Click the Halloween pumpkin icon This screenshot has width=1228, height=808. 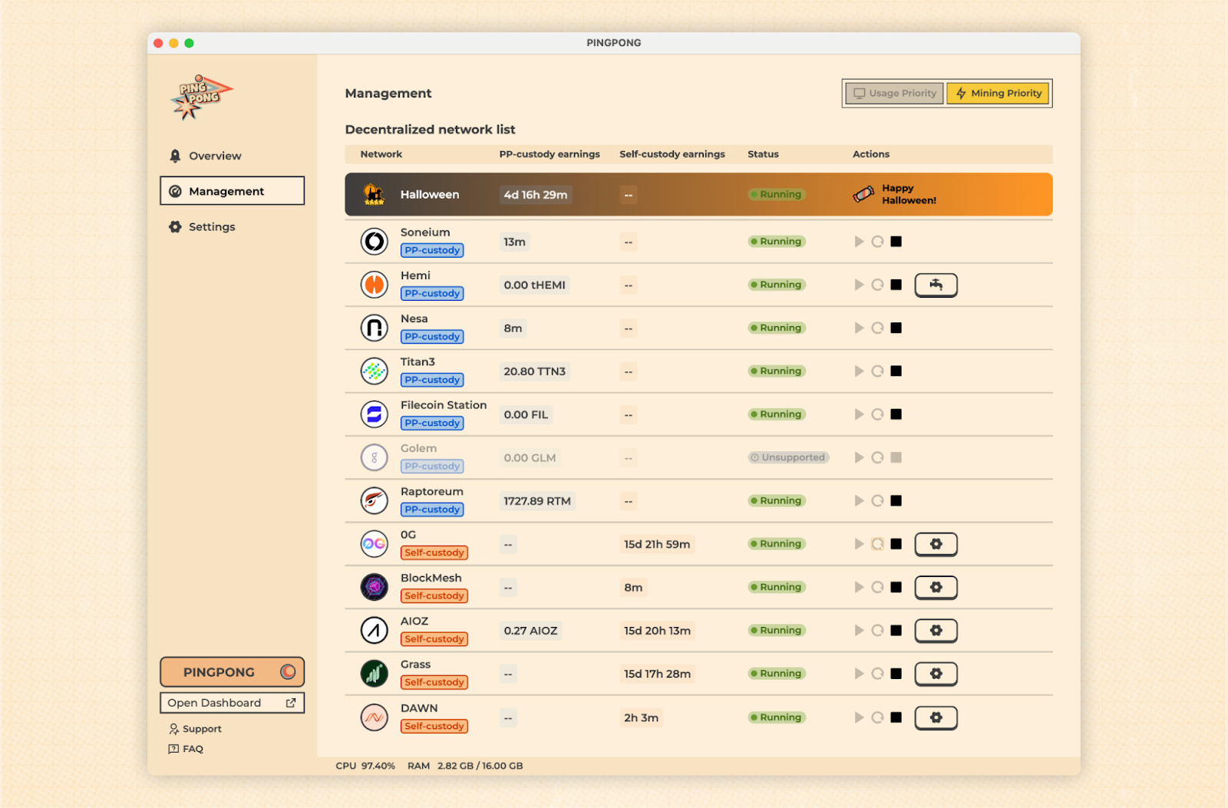coord(374,194)
